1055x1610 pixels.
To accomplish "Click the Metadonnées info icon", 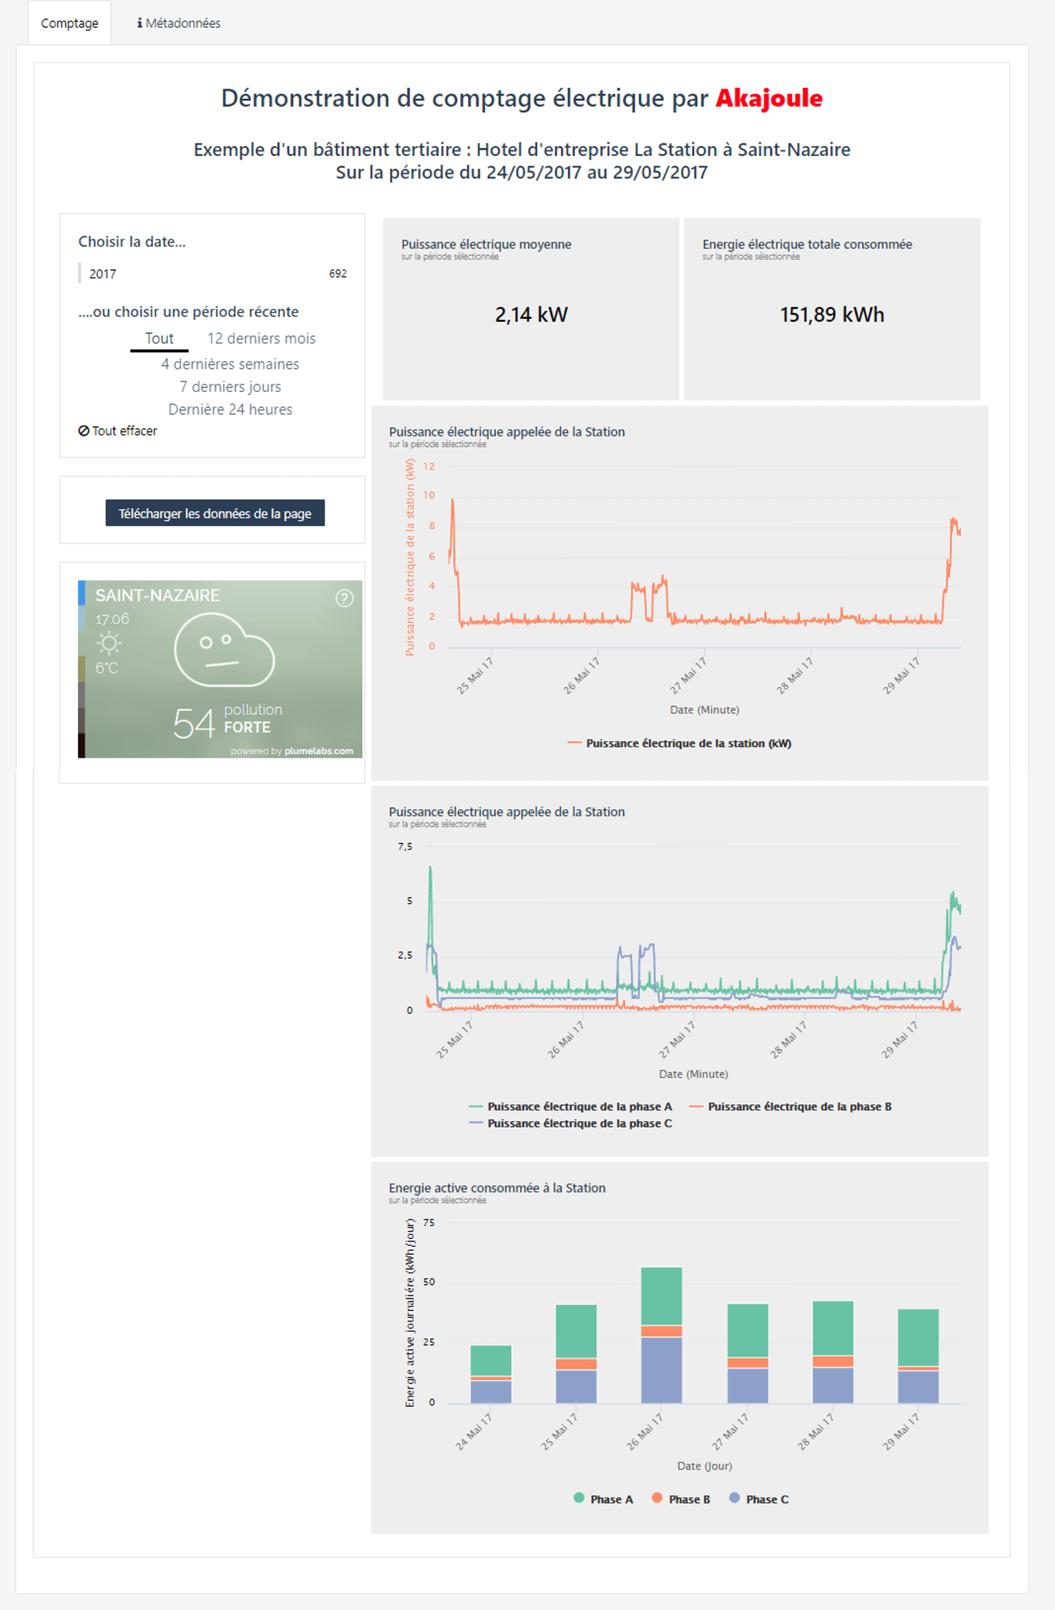I will point(140,23).
